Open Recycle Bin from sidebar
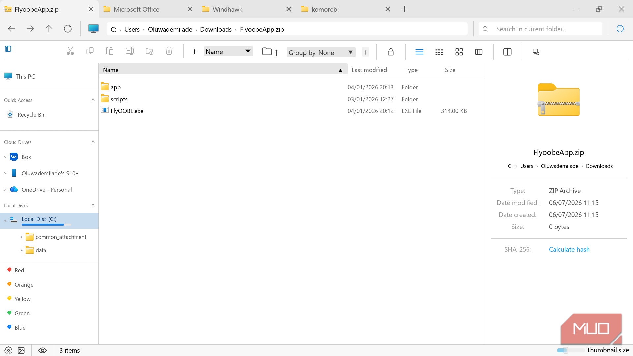This screenshot has height=356, width=633. tap(32, 115)
